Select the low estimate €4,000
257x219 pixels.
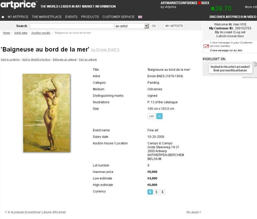152,179
